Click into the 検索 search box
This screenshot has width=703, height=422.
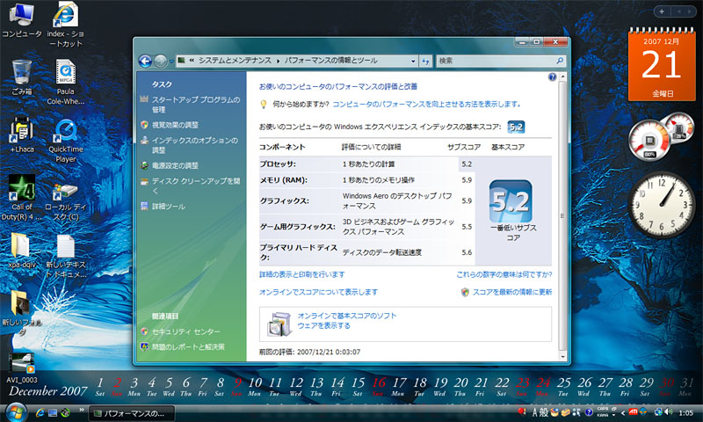(x=496, y=61)
